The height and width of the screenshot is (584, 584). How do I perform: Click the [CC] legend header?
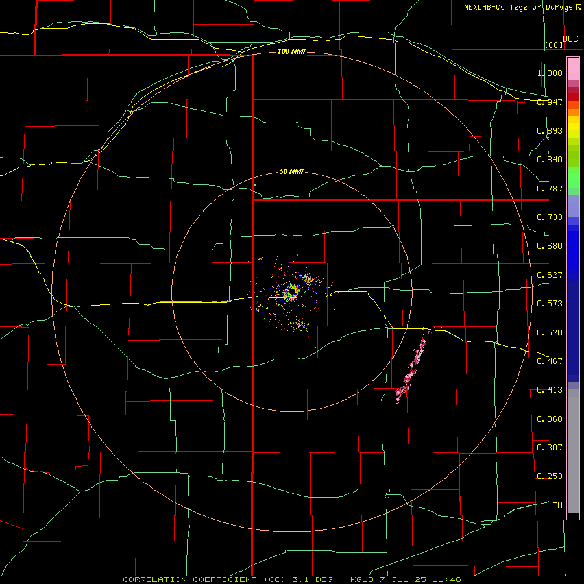click(554, 45)
